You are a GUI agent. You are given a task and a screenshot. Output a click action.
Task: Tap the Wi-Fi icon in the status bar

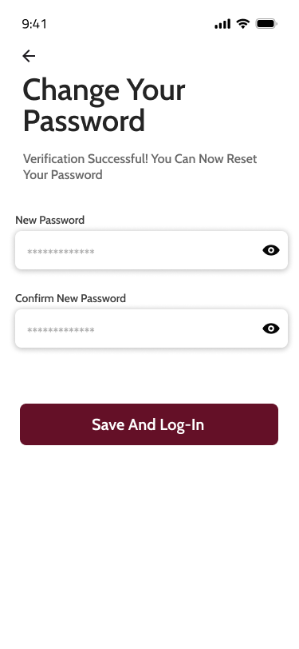[x=243, y=24]
